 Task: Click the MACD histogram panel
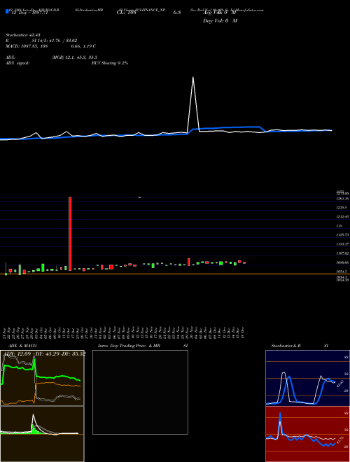[42, 434]
